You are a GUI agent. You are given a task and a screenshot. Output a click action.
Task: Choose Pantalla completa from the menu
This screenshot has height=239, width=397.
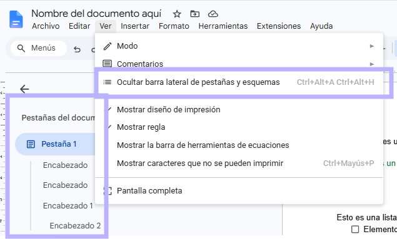(239, 191)
